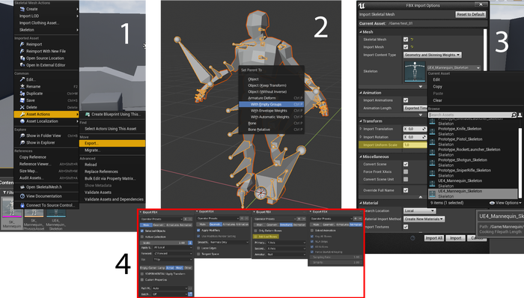Click the Duplicate icon in the context menu

[22, 94]
